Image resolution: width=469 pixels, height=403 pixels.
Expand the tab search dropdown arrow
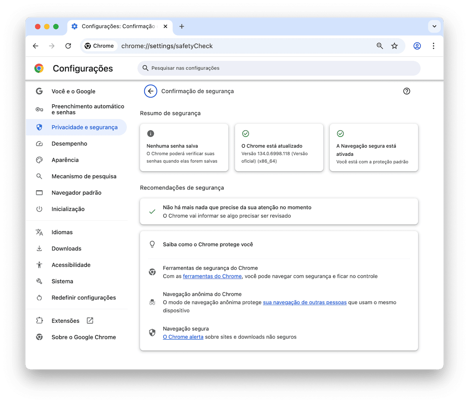(x=434, y=26)
